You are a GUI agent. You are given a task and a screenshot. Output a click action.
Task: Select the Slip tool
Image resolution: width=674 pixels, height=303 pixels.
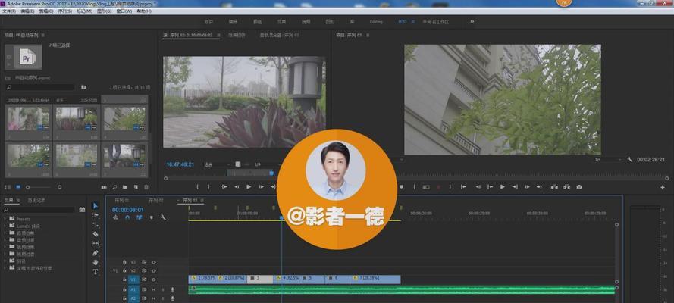coord(96,244)
